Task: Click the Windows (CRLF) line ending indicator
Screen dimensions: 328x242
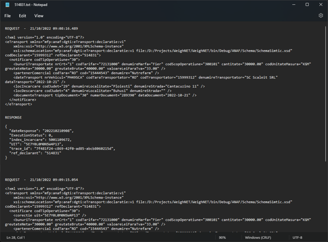Action: point(258,238)
